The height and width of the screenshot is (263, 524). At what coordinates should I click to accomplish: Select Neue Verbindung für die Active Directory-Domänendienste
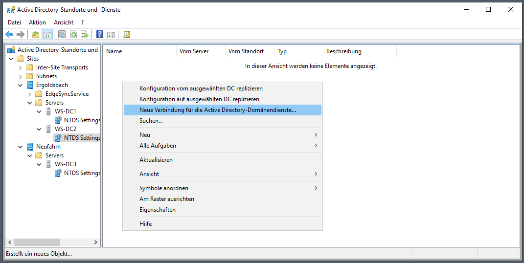tap(223, 110)
